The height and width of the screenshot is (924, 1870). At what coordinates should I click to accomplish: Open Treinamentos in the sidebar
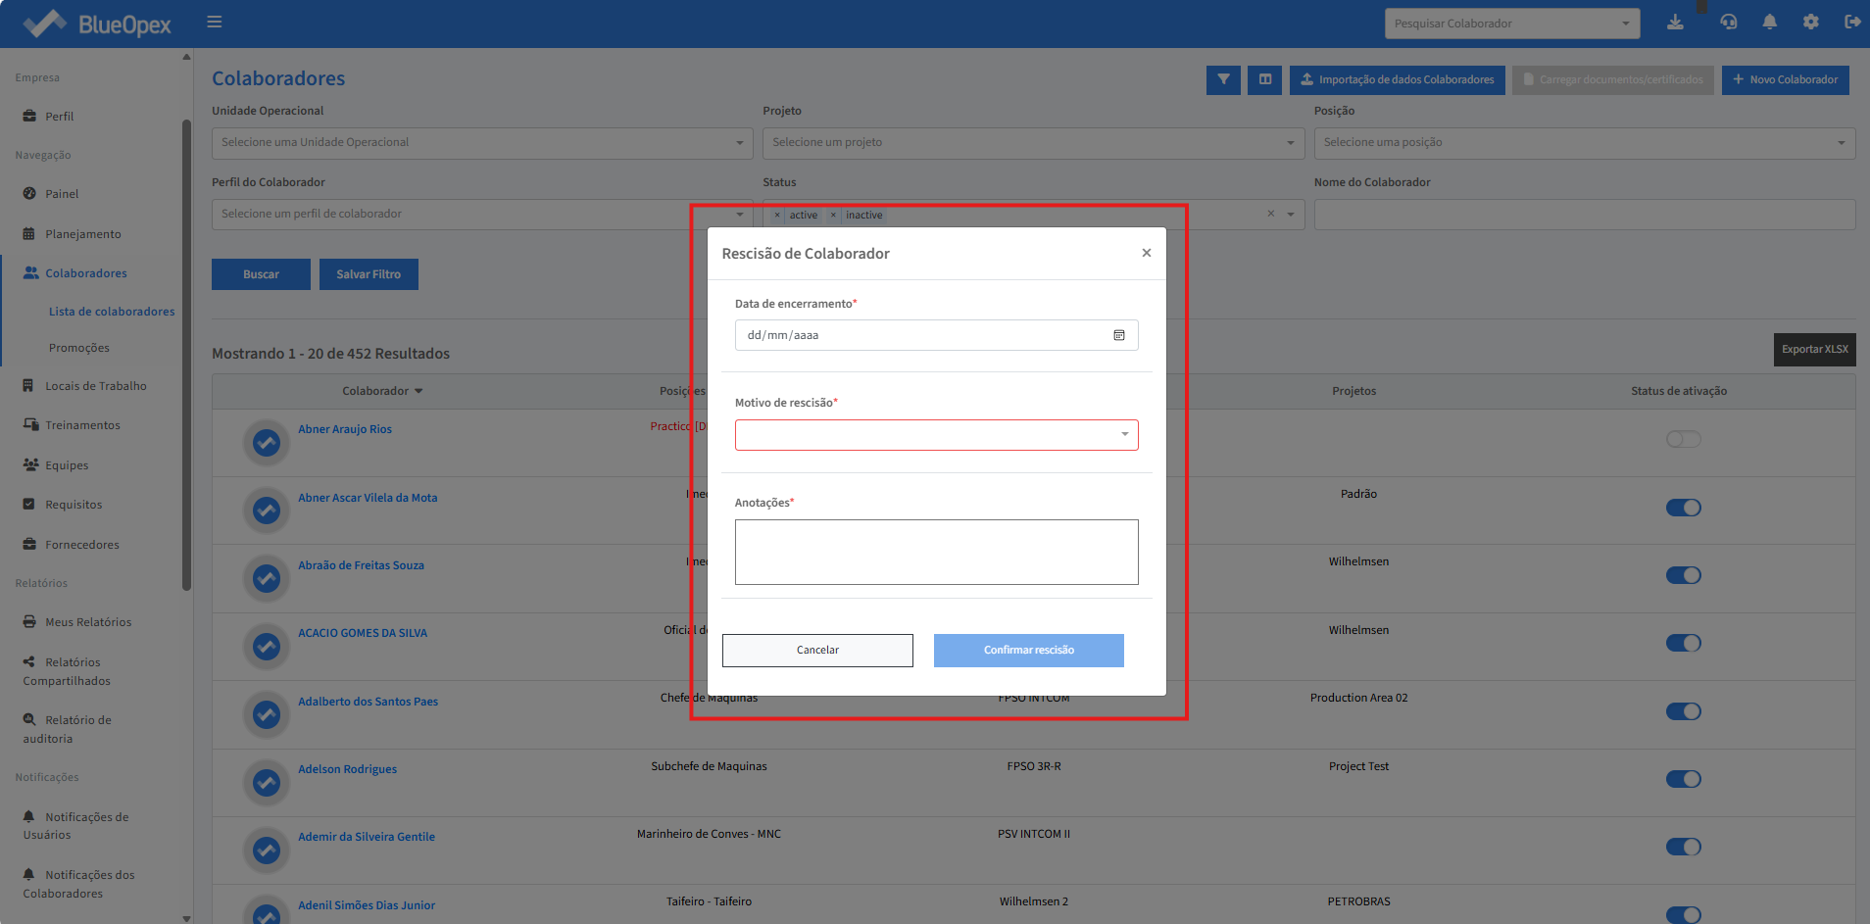point(82,425)
